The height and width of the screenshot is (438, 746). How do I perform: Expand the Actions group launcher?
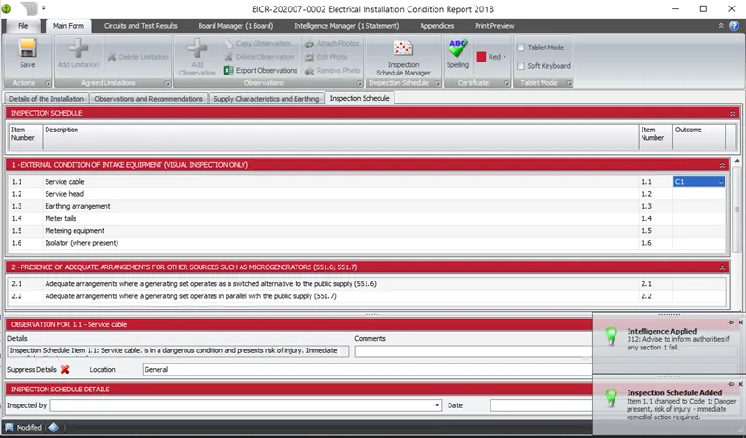pyautogui.click(x=48, y=83)
